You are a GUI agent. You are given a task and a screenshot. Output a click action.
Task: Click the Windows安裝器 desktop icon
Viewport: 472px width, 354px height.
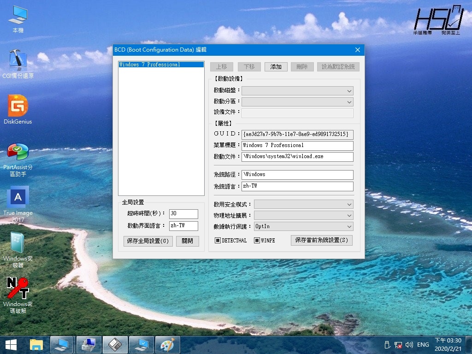[18, 250]
